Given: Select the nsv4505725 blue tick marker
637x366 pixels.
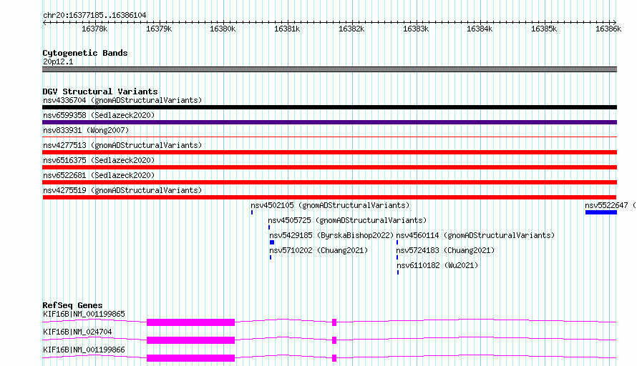Looking at the screenshot, I should (269, 227).
